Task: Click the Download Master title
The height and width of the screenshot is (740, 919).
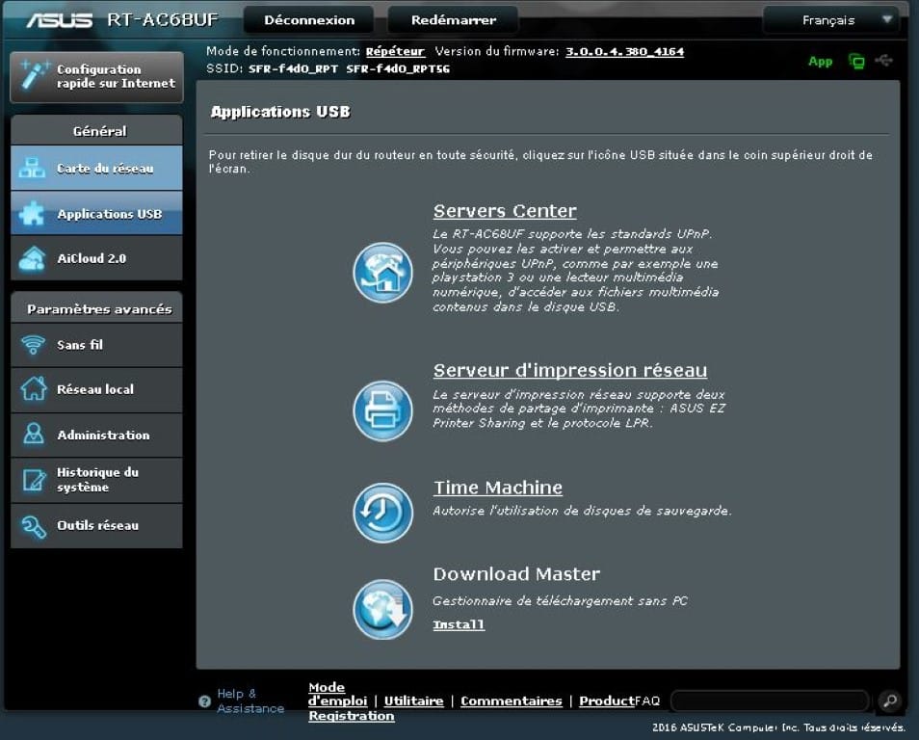Action: (516, 574)
